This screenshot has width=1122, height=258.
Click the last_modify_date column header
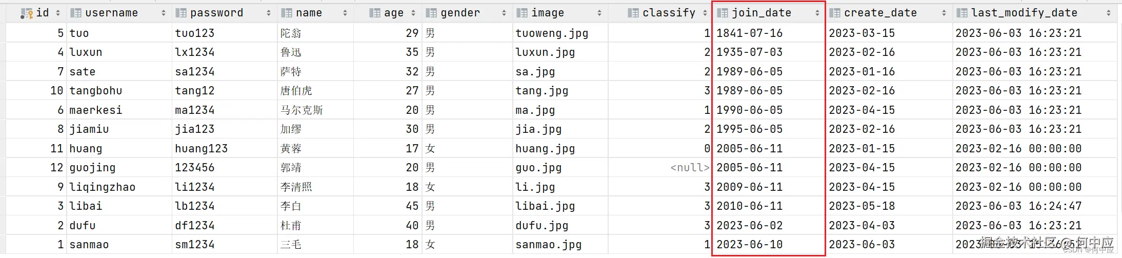click(1024, 13)
